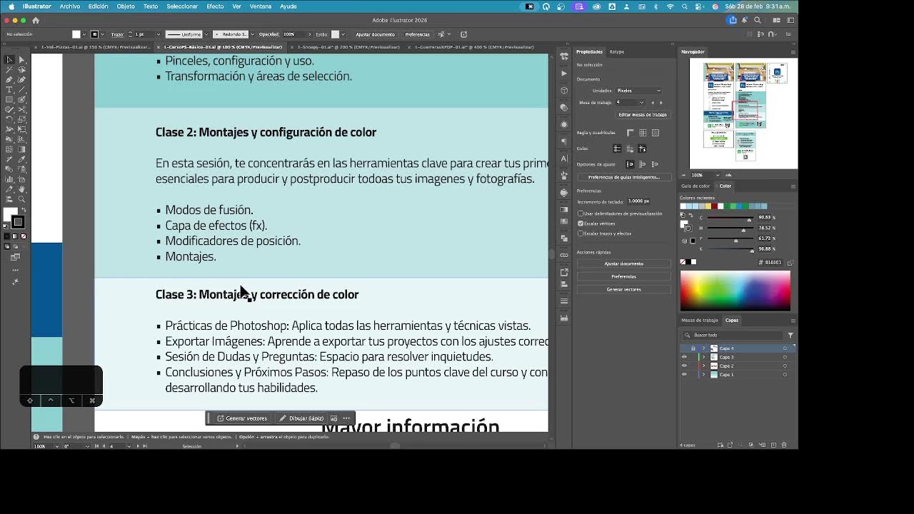Click the delete layer trash icon
This screenshot has width=914, height=514.
(784, 445)
